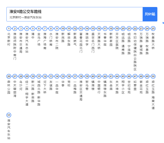Viewport: 164px width, 143px height.
Task: Click the 开发区医院 station name
Action: [117, 41]
